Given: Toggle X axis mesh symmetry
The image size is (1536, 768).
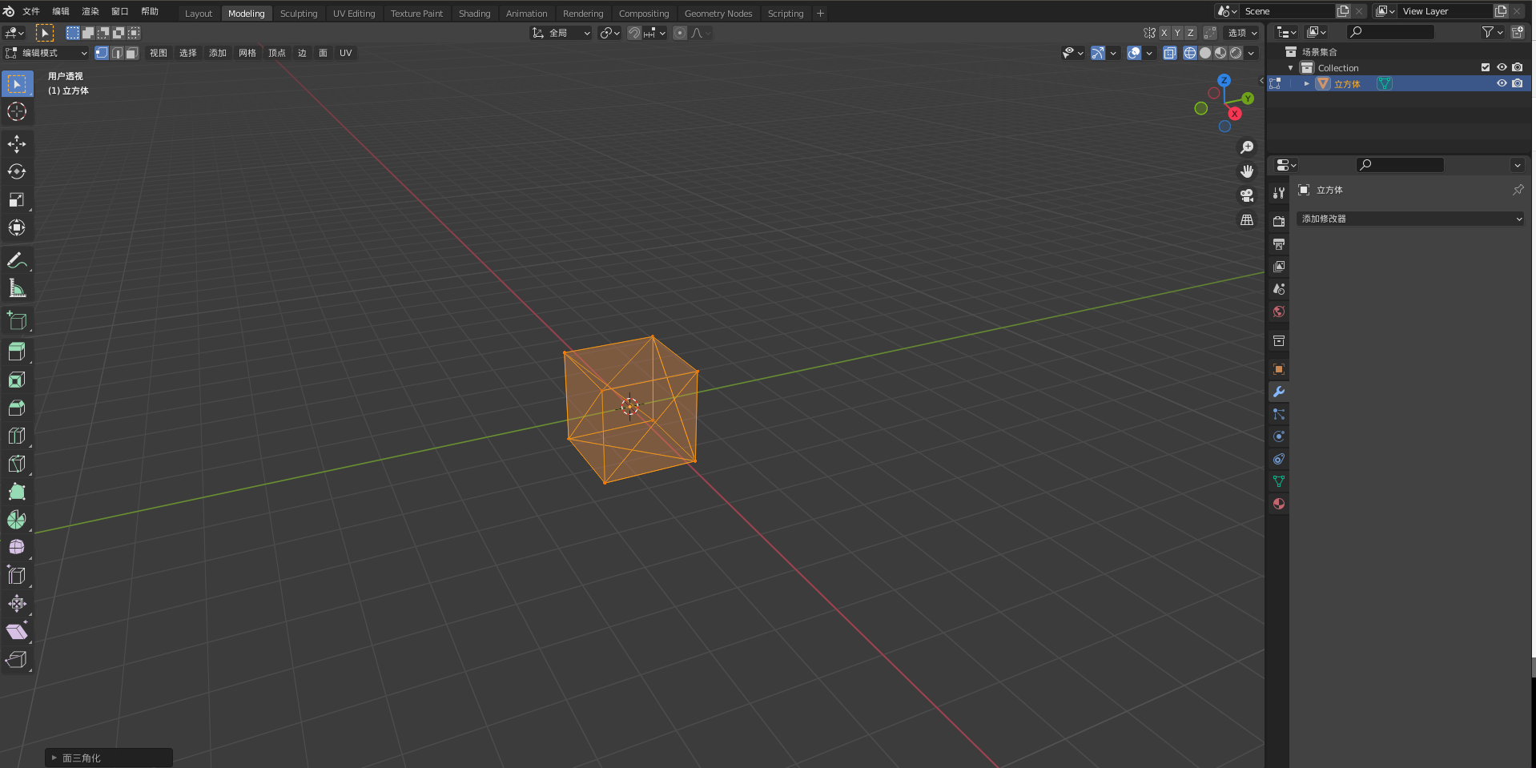Looking at the screenshot, I should (x=1164, y=33).
